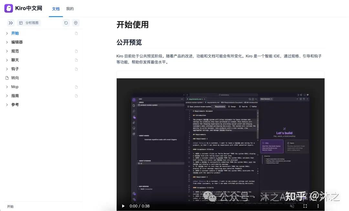Expand the 参考 tree chevron

pos(7,105)
